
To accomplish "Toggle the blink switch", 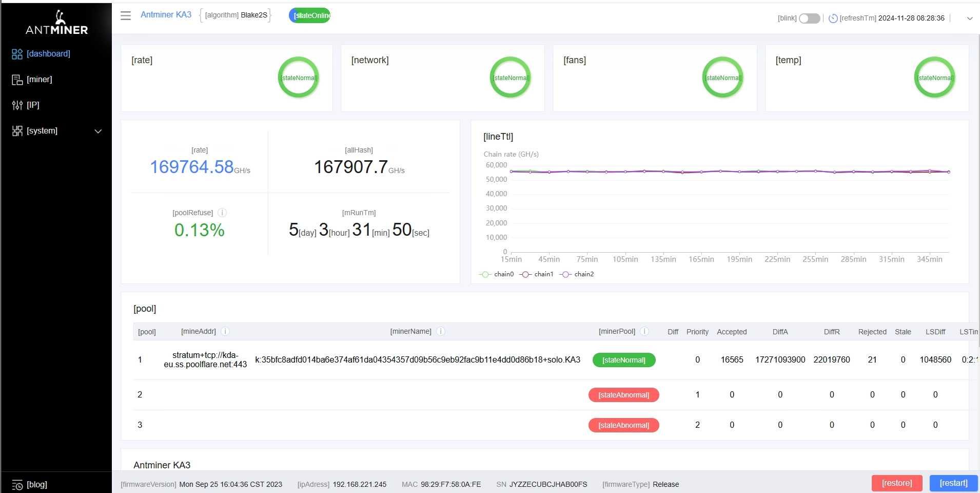I will point(810,18).
